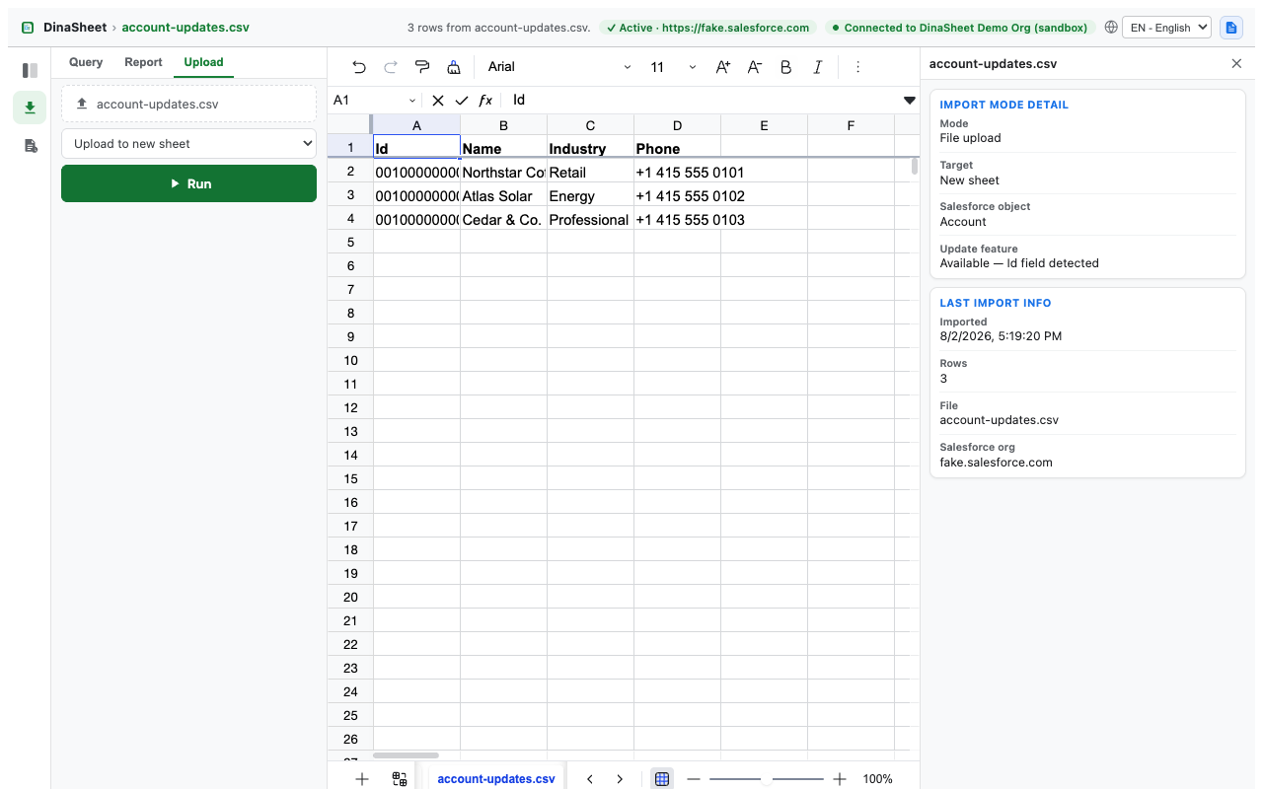This screenshot has width=1263, height=789.
Task: Select phone cell +1 415 555 0101
Action: (x=677, y=172)
